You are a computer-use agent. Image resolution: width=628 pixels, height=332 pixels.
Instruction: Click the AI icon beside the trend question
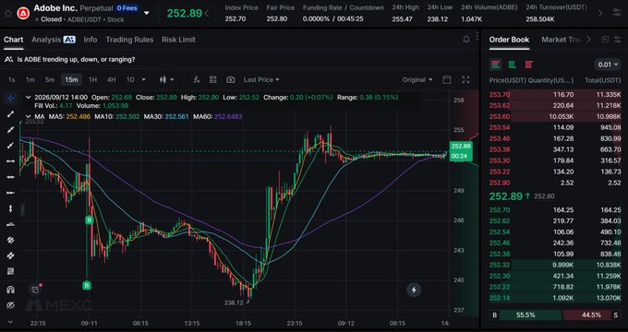pyautogui.click(x=8, y=60)
